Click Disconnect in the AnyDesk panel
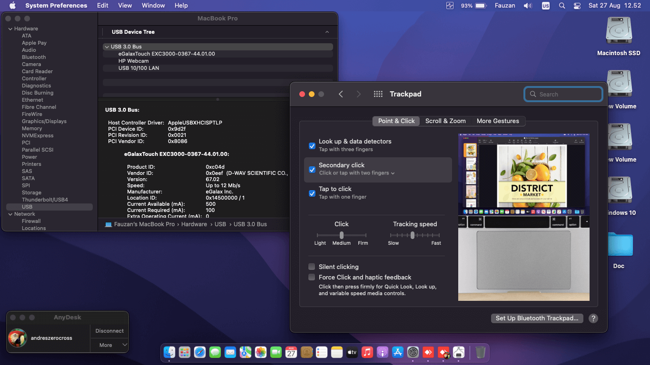Viewport: 650px width, 365px height. click(x=109, y=331)
